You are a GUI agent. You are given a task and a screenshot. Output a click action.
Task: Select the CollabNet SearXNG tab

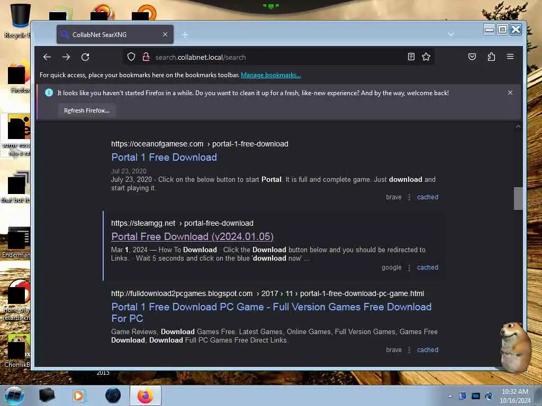pos(115,34)
